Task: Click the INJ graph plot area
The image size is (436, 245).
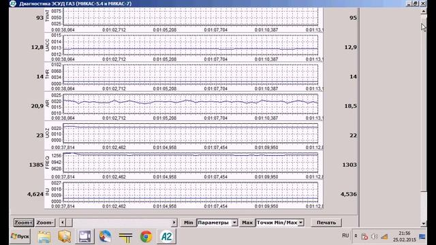Action: coord(191,192)
